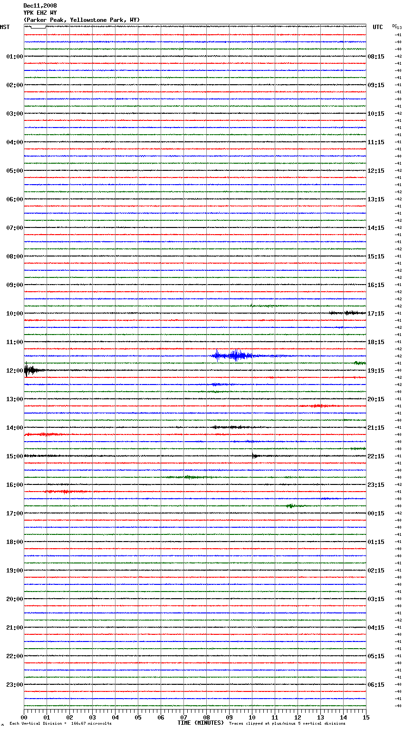Click the "07" minute tick label on time axis
The height and width of the screenshot is (730, 404).
183,717
